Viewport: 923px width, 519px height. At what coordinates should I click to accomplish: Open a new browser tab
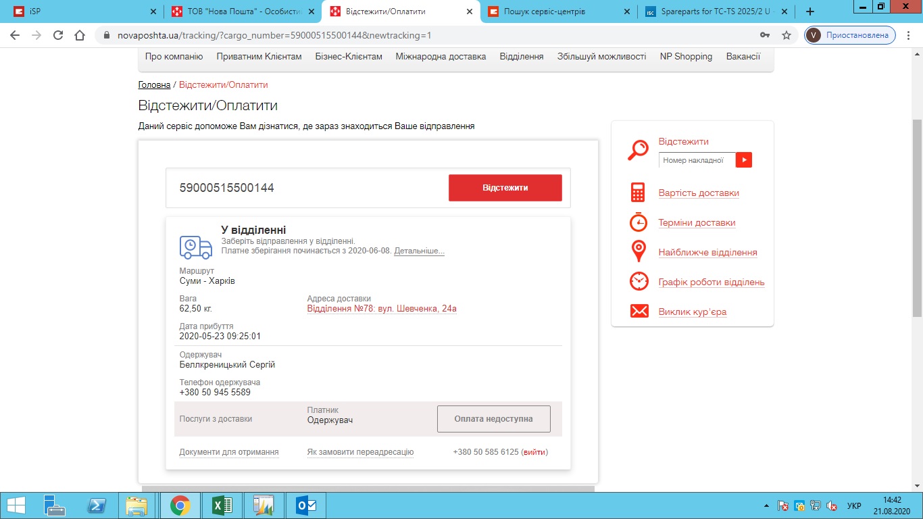[x=810, y=11]
